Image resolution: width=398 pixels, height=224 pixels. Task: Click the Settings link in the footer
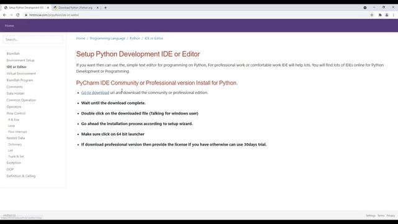371,216
